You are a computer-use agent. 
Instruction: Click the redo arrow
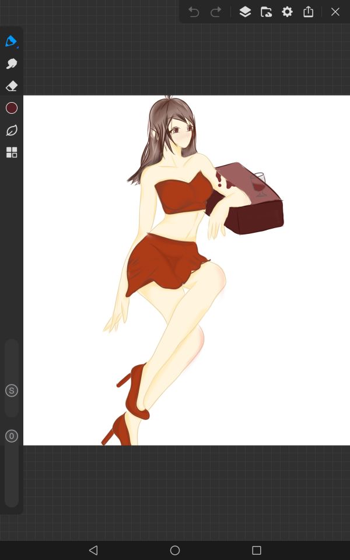pyautogui.click(x=216, y=12)
